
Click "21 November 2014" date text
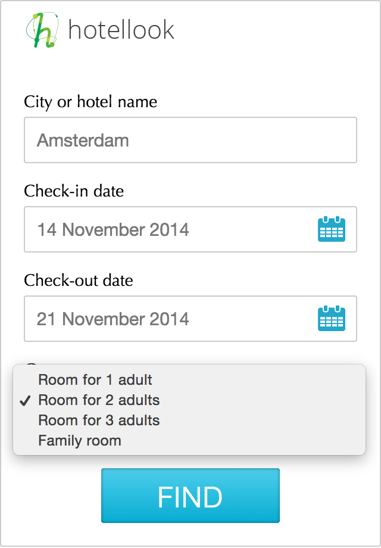(x=113, y=319)
